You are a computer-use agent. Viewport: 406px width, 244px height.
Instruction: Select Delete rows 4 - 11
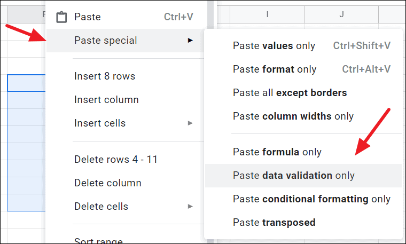pos(116,160)
